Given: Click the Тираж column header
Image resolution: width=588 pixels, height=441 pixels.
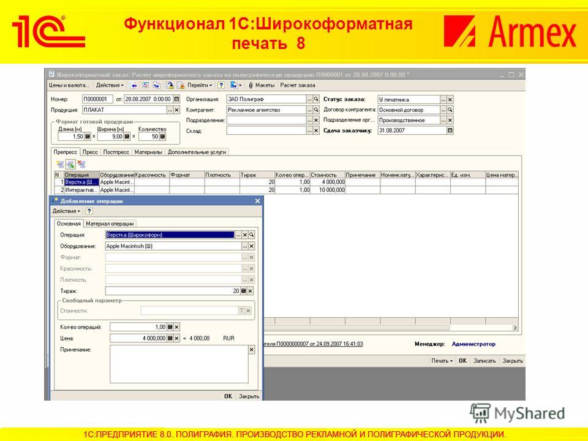Looking at the screenshot, I should click(x=257, y=175).
